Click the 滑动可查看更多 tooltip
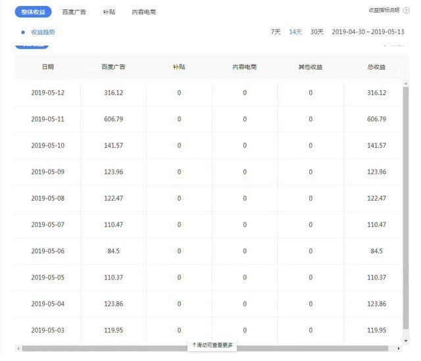The width and height of the screenshot is (421, 361). click(x=212, y=345)
